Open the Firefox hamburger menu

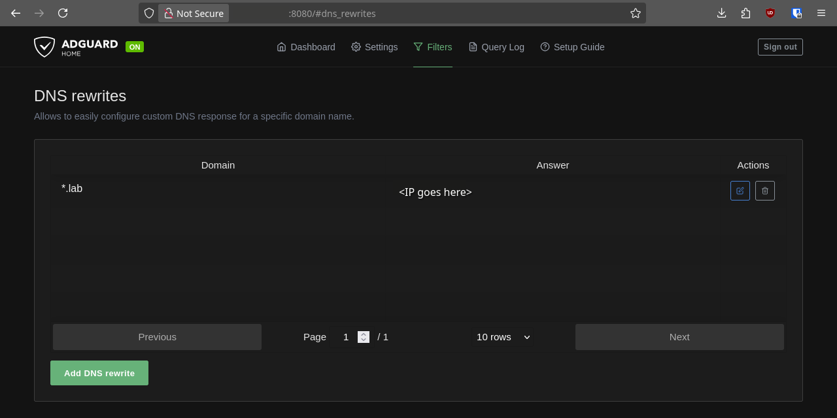[x=821, y=13]
